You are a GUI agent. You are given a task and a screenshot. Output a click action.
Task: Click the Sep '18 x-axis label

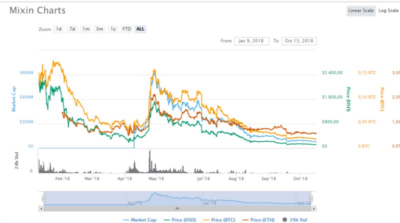[268, 178]
